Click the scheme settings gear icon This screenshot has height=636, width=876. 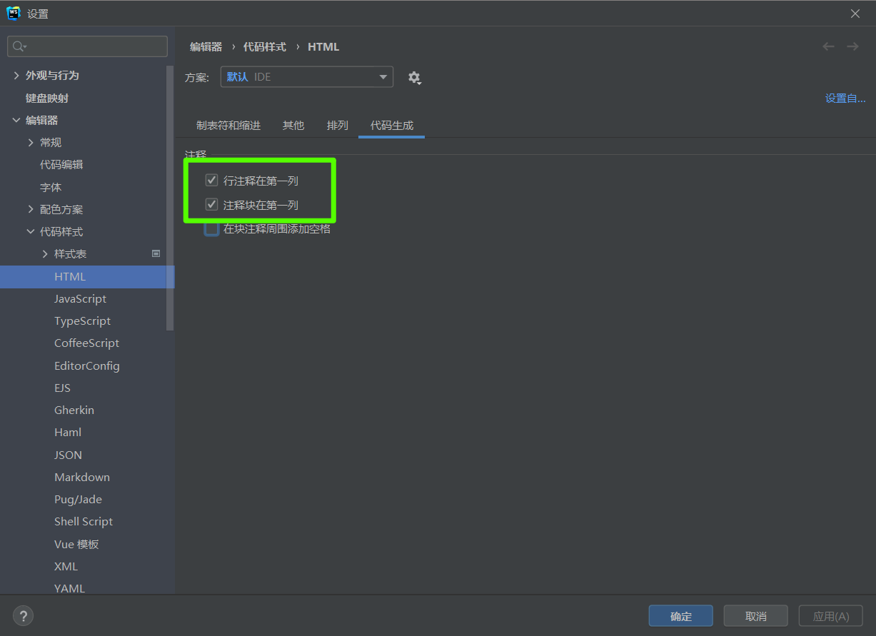tap(414, 78)
